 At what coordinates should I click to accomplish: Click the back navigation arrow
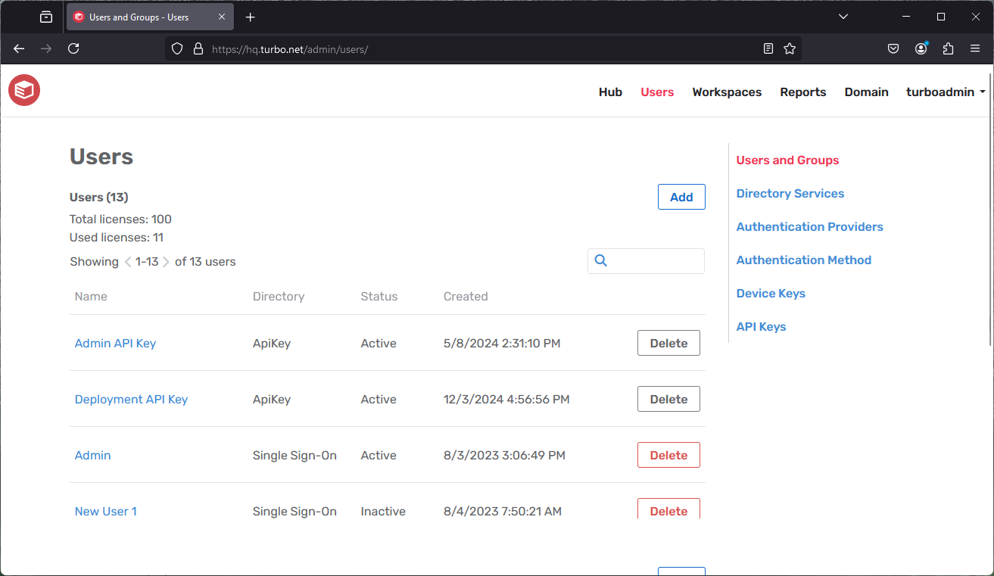point(18,48)
